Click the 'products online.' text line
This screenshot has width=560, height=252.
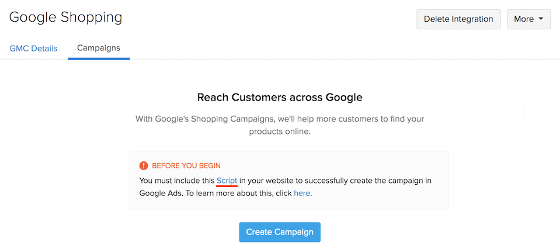[280, 132]
